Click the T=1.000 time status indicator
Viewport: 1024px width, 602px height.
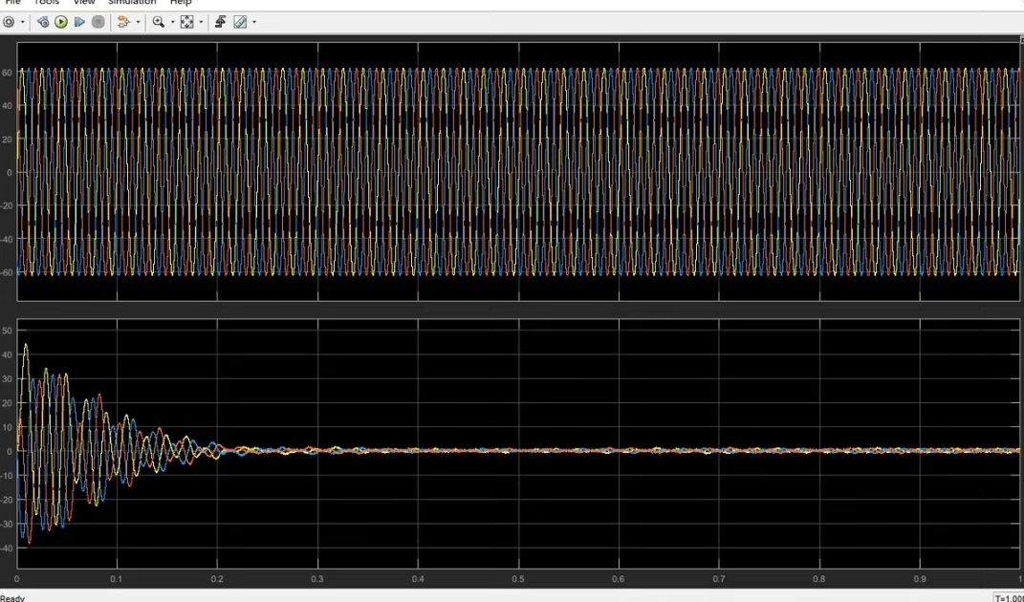[1009, 598]
